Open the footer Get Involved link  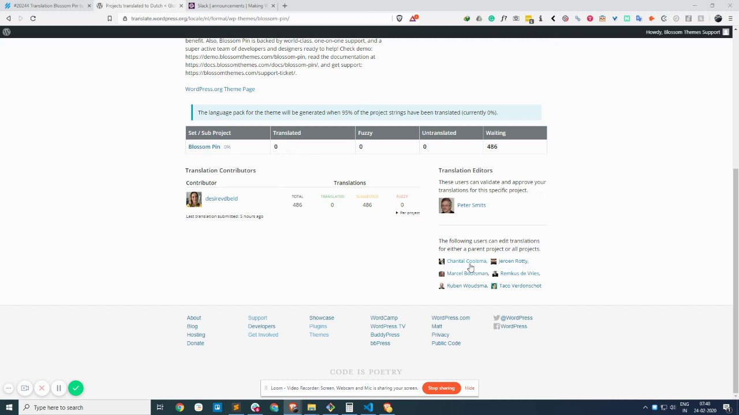[x=263, y=335]
